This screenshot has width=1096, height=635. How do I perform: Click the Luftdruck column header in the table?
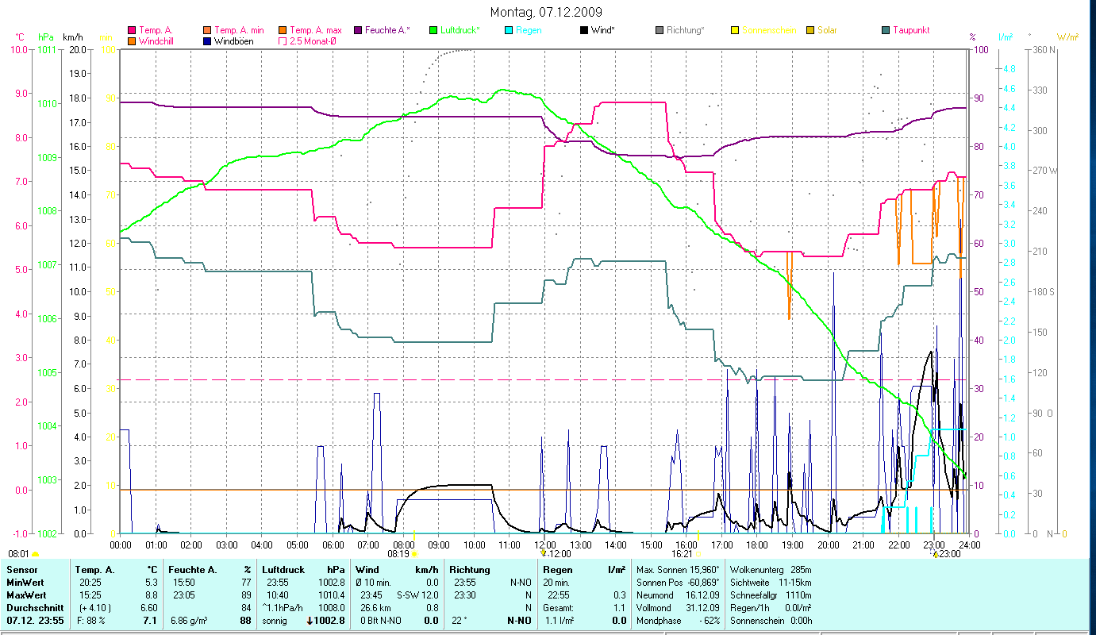pyautogui.click(x=283, y=570)
